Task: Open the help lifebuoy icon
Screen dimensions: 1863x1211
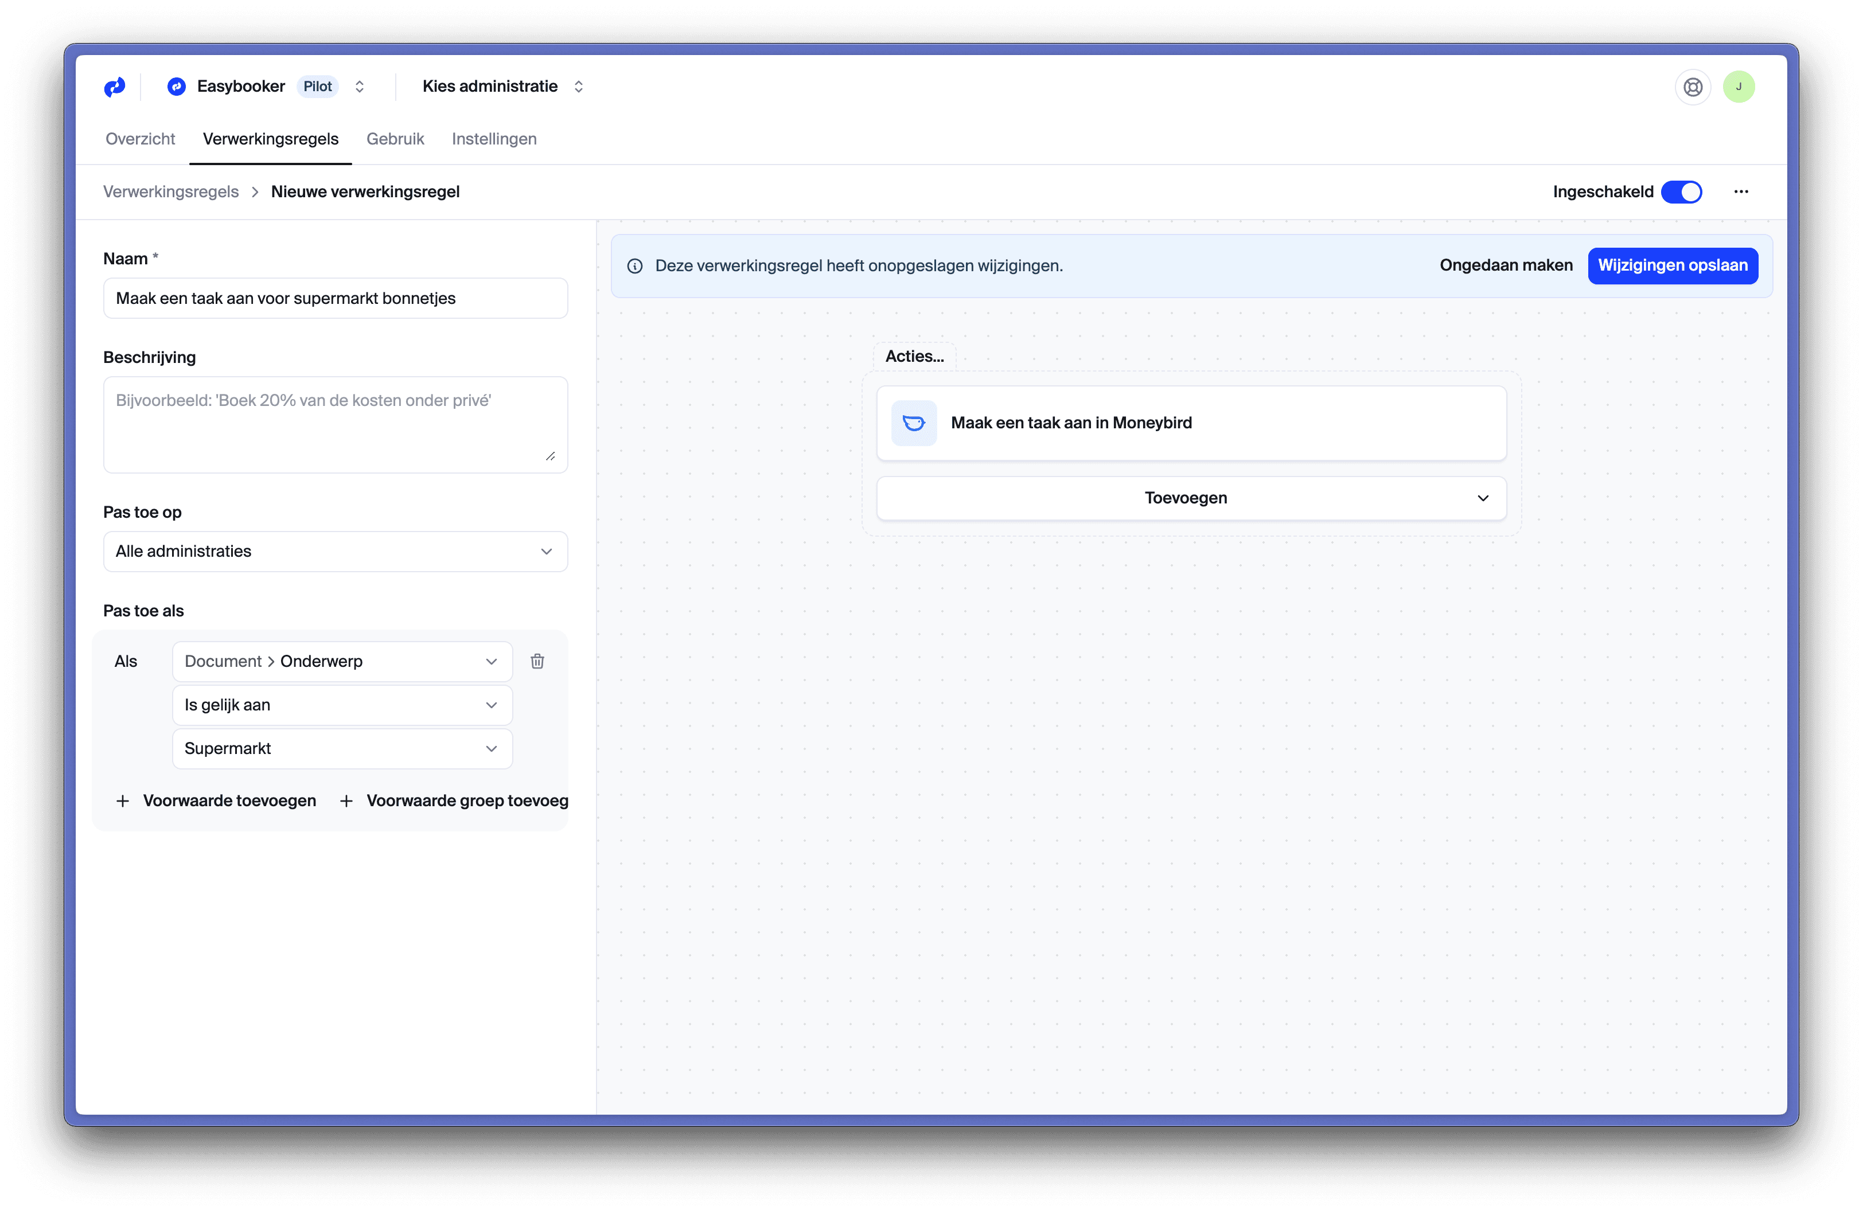Action: click(1692, 87)
